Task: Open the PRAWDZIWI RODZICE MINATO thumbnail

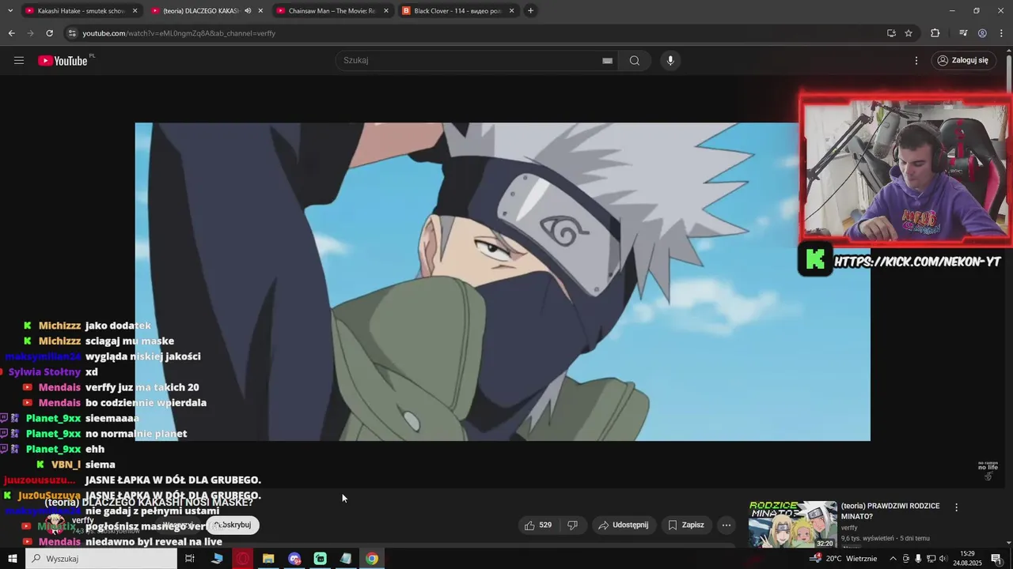Action: [792, 524]
